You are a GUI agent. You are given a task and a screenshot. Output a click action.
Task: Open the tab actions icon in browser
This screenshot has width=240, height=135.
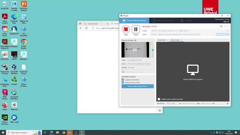pos(80,24)
